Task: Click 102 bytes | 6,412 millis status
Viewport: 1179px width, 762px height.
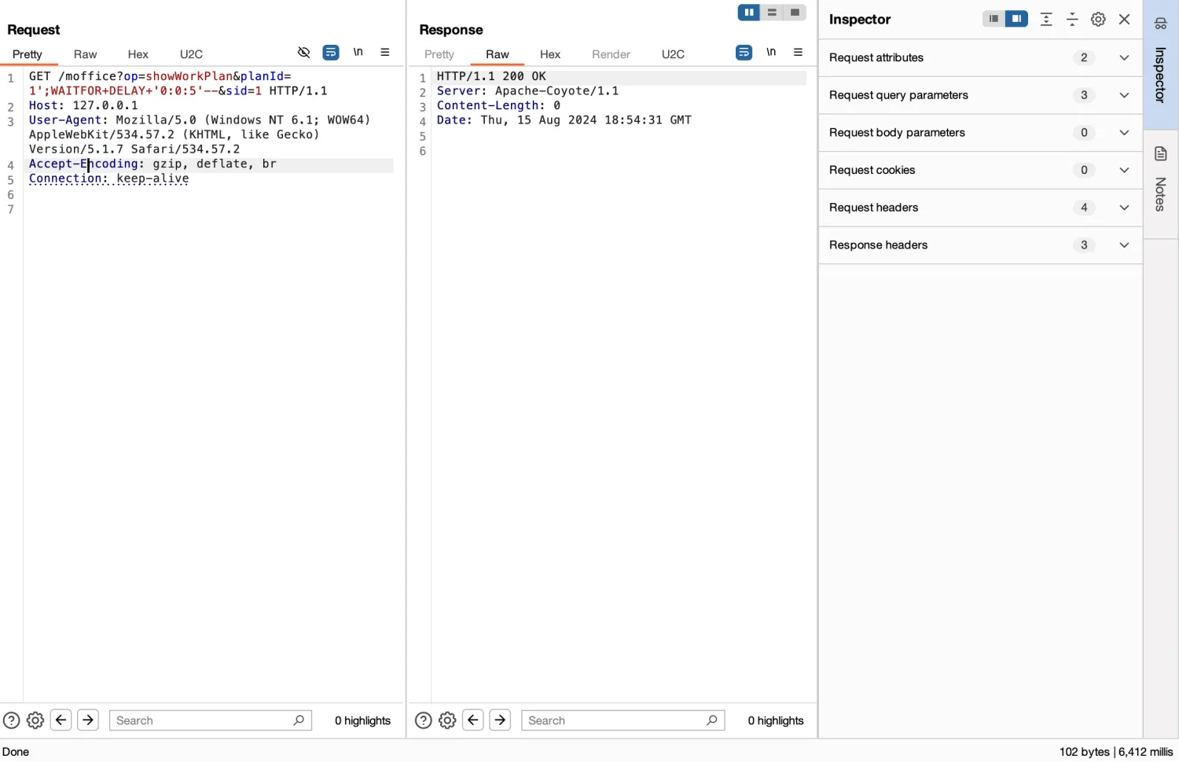Action: pos(1116,752)
